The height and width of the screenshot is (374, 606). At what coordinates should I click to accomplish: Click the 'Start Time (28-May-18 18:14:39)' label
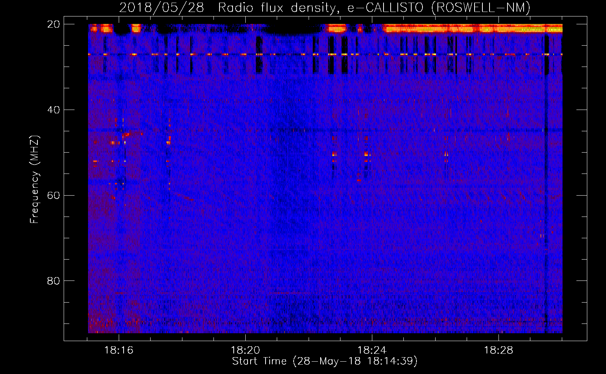(x=325, y=361)
